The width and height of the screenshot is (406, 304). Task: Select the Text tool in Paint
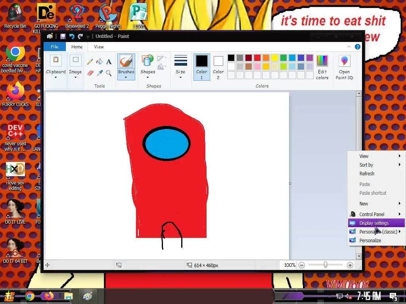click(109, 61)
